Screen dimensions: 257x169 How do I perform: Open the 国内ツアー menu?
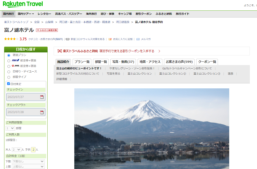click(x=26, y=14)
